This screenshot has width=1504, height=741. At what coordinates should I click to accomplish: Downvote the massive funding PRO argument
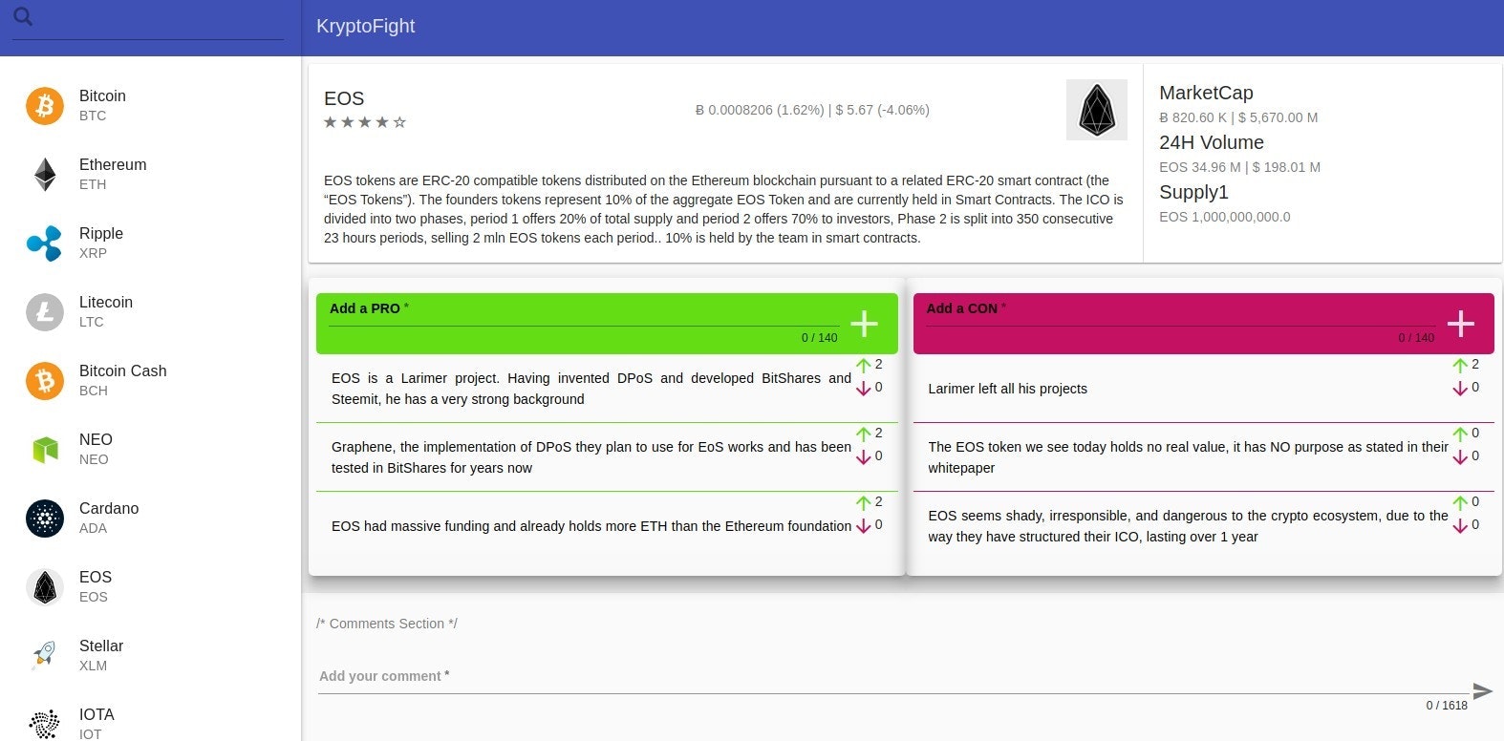pos(864,525)
